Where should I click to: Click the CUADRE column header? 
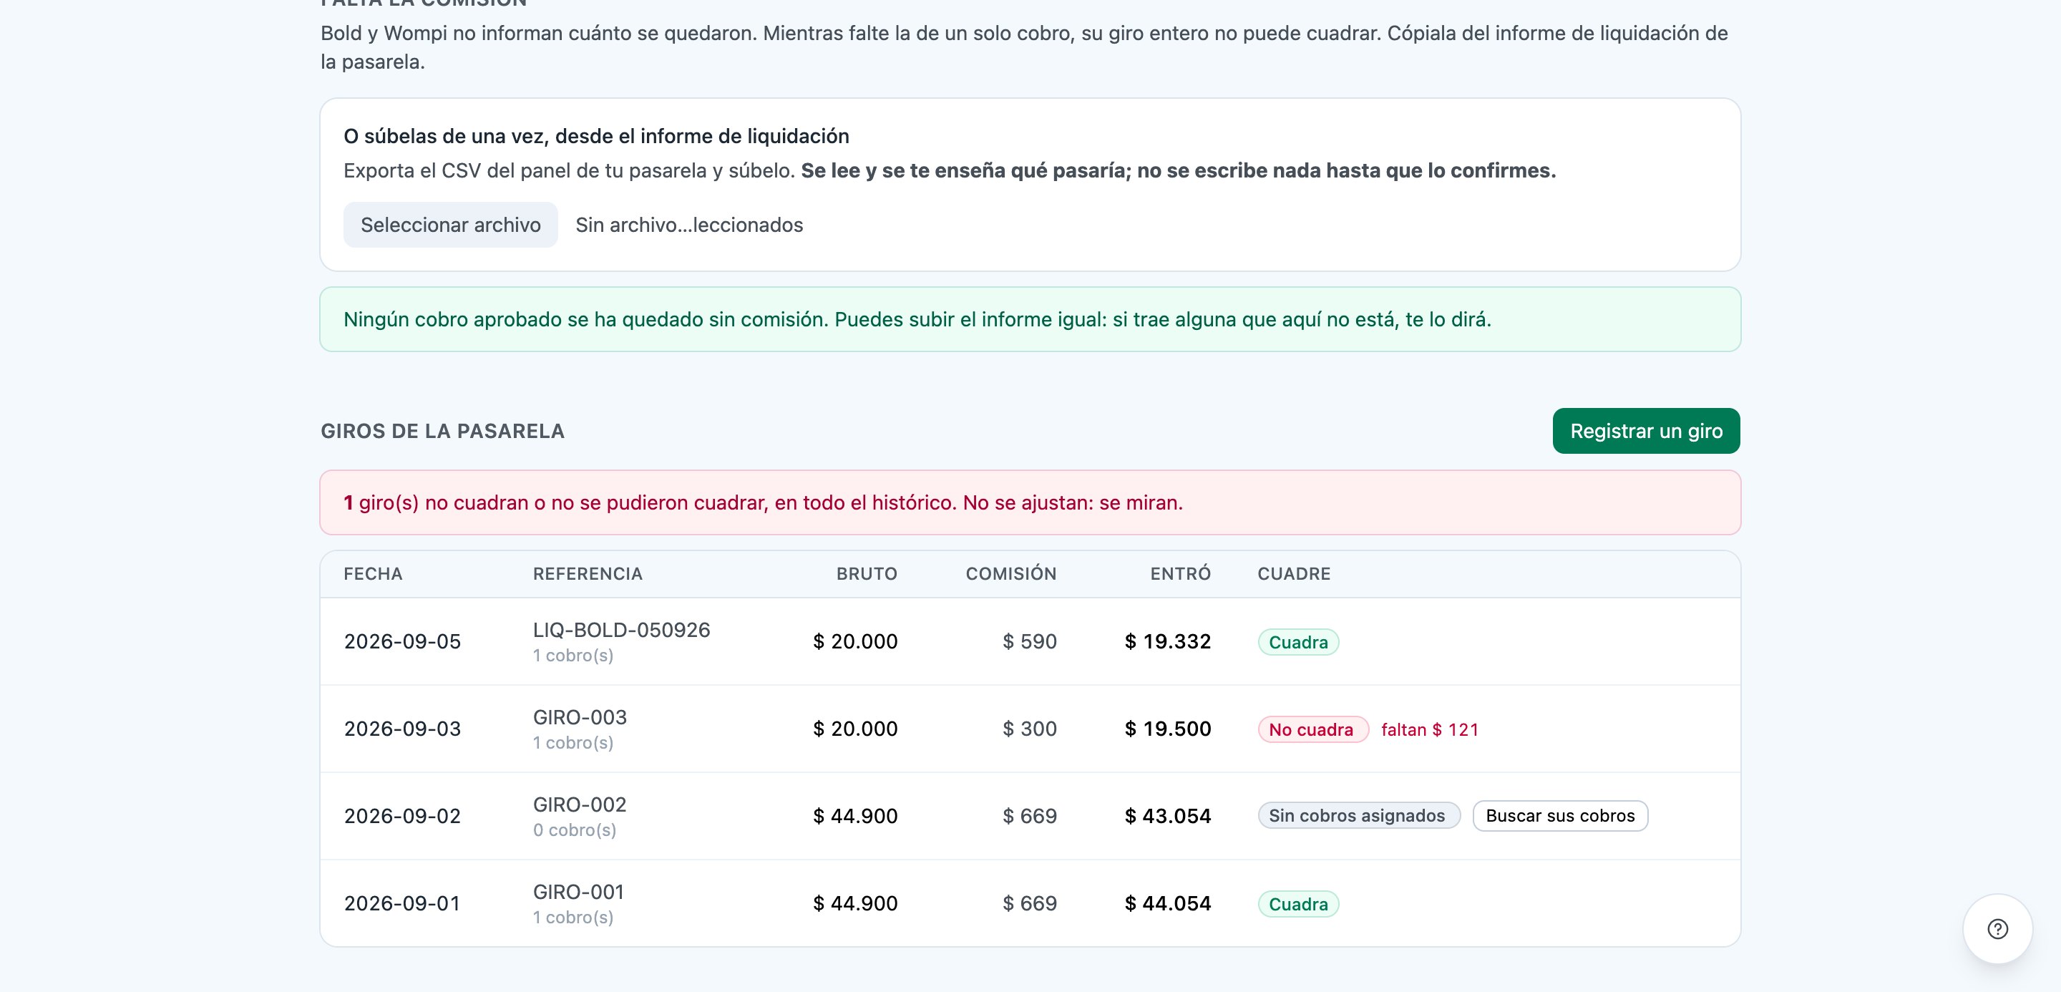tap(1294, 573)
